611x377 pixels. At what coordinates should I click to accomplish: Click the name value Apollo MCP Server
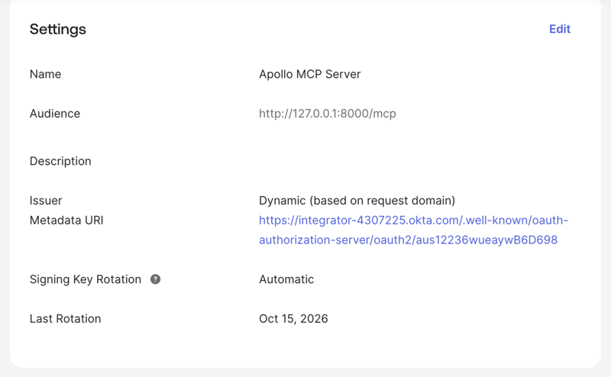pos(310,74)
